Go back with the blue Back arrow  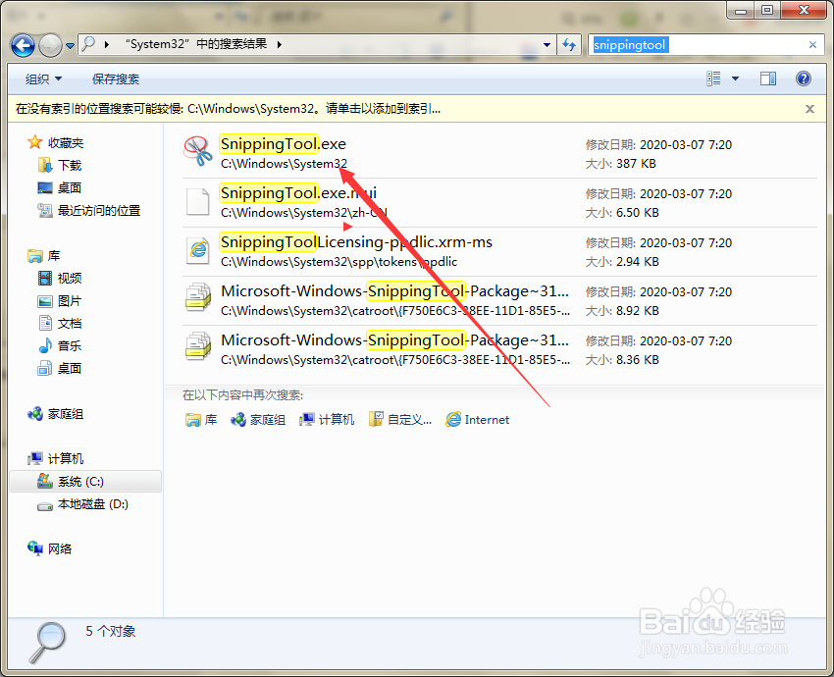pyautogui.click(x=23, y=45)
